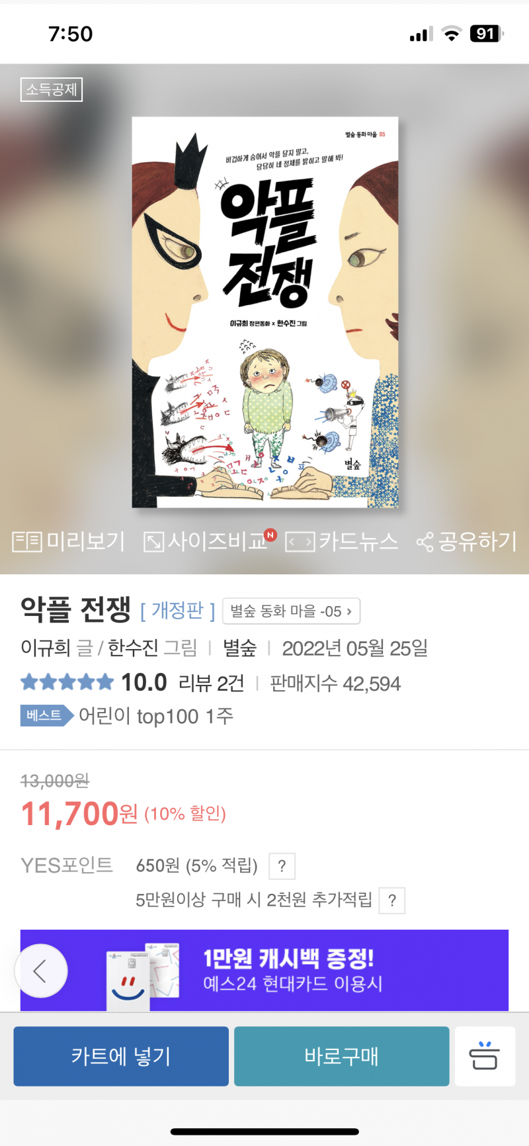
Task: Open publisher link 별숲
Action: coord(239,648)
